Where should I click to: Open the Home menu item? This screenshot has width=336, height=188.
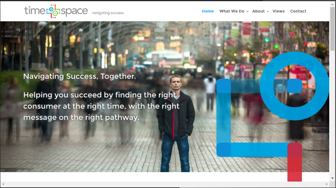208,11
